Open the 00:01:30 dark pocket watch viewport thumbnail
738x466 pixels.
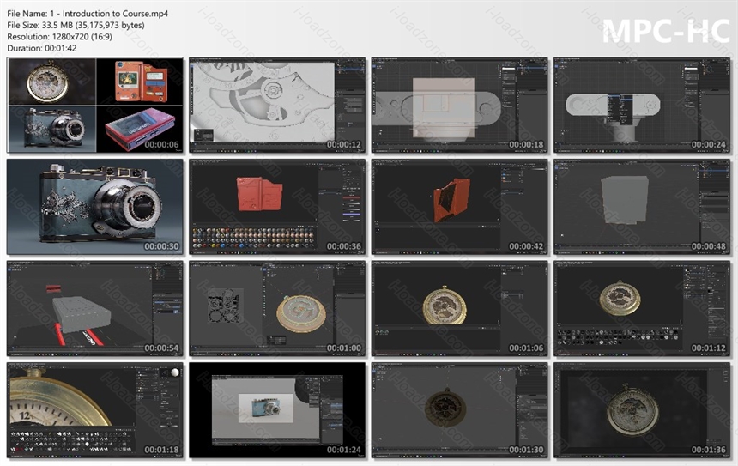point(459,410)
